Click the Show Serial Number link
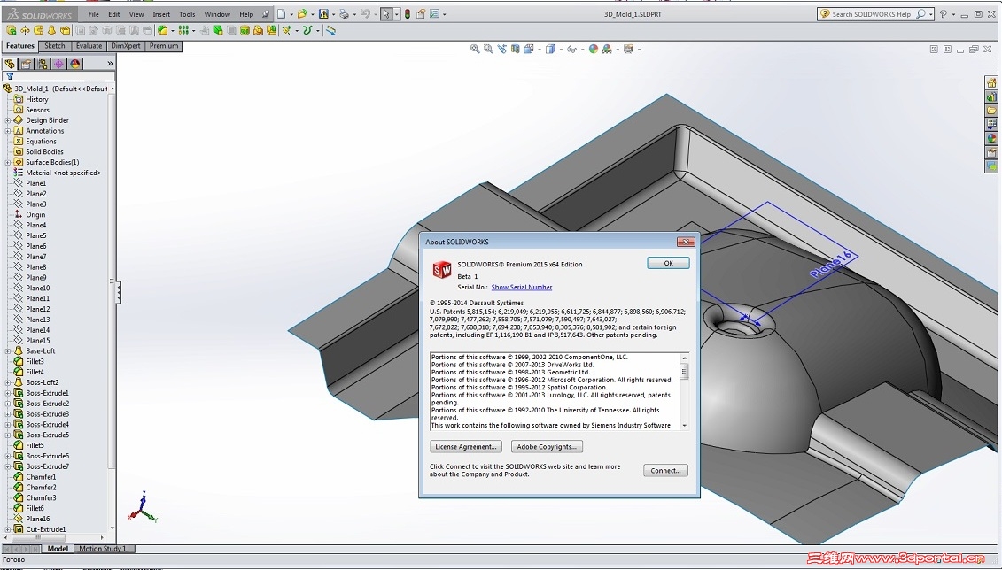The height and width of the screenshot is (570, 1002). point(522,288)
